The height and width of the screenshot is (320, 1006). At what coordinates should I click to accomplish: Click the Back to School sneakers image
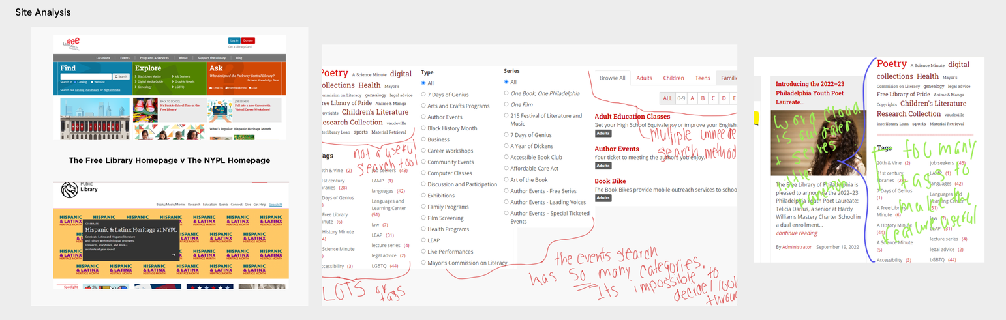(145, 109)
